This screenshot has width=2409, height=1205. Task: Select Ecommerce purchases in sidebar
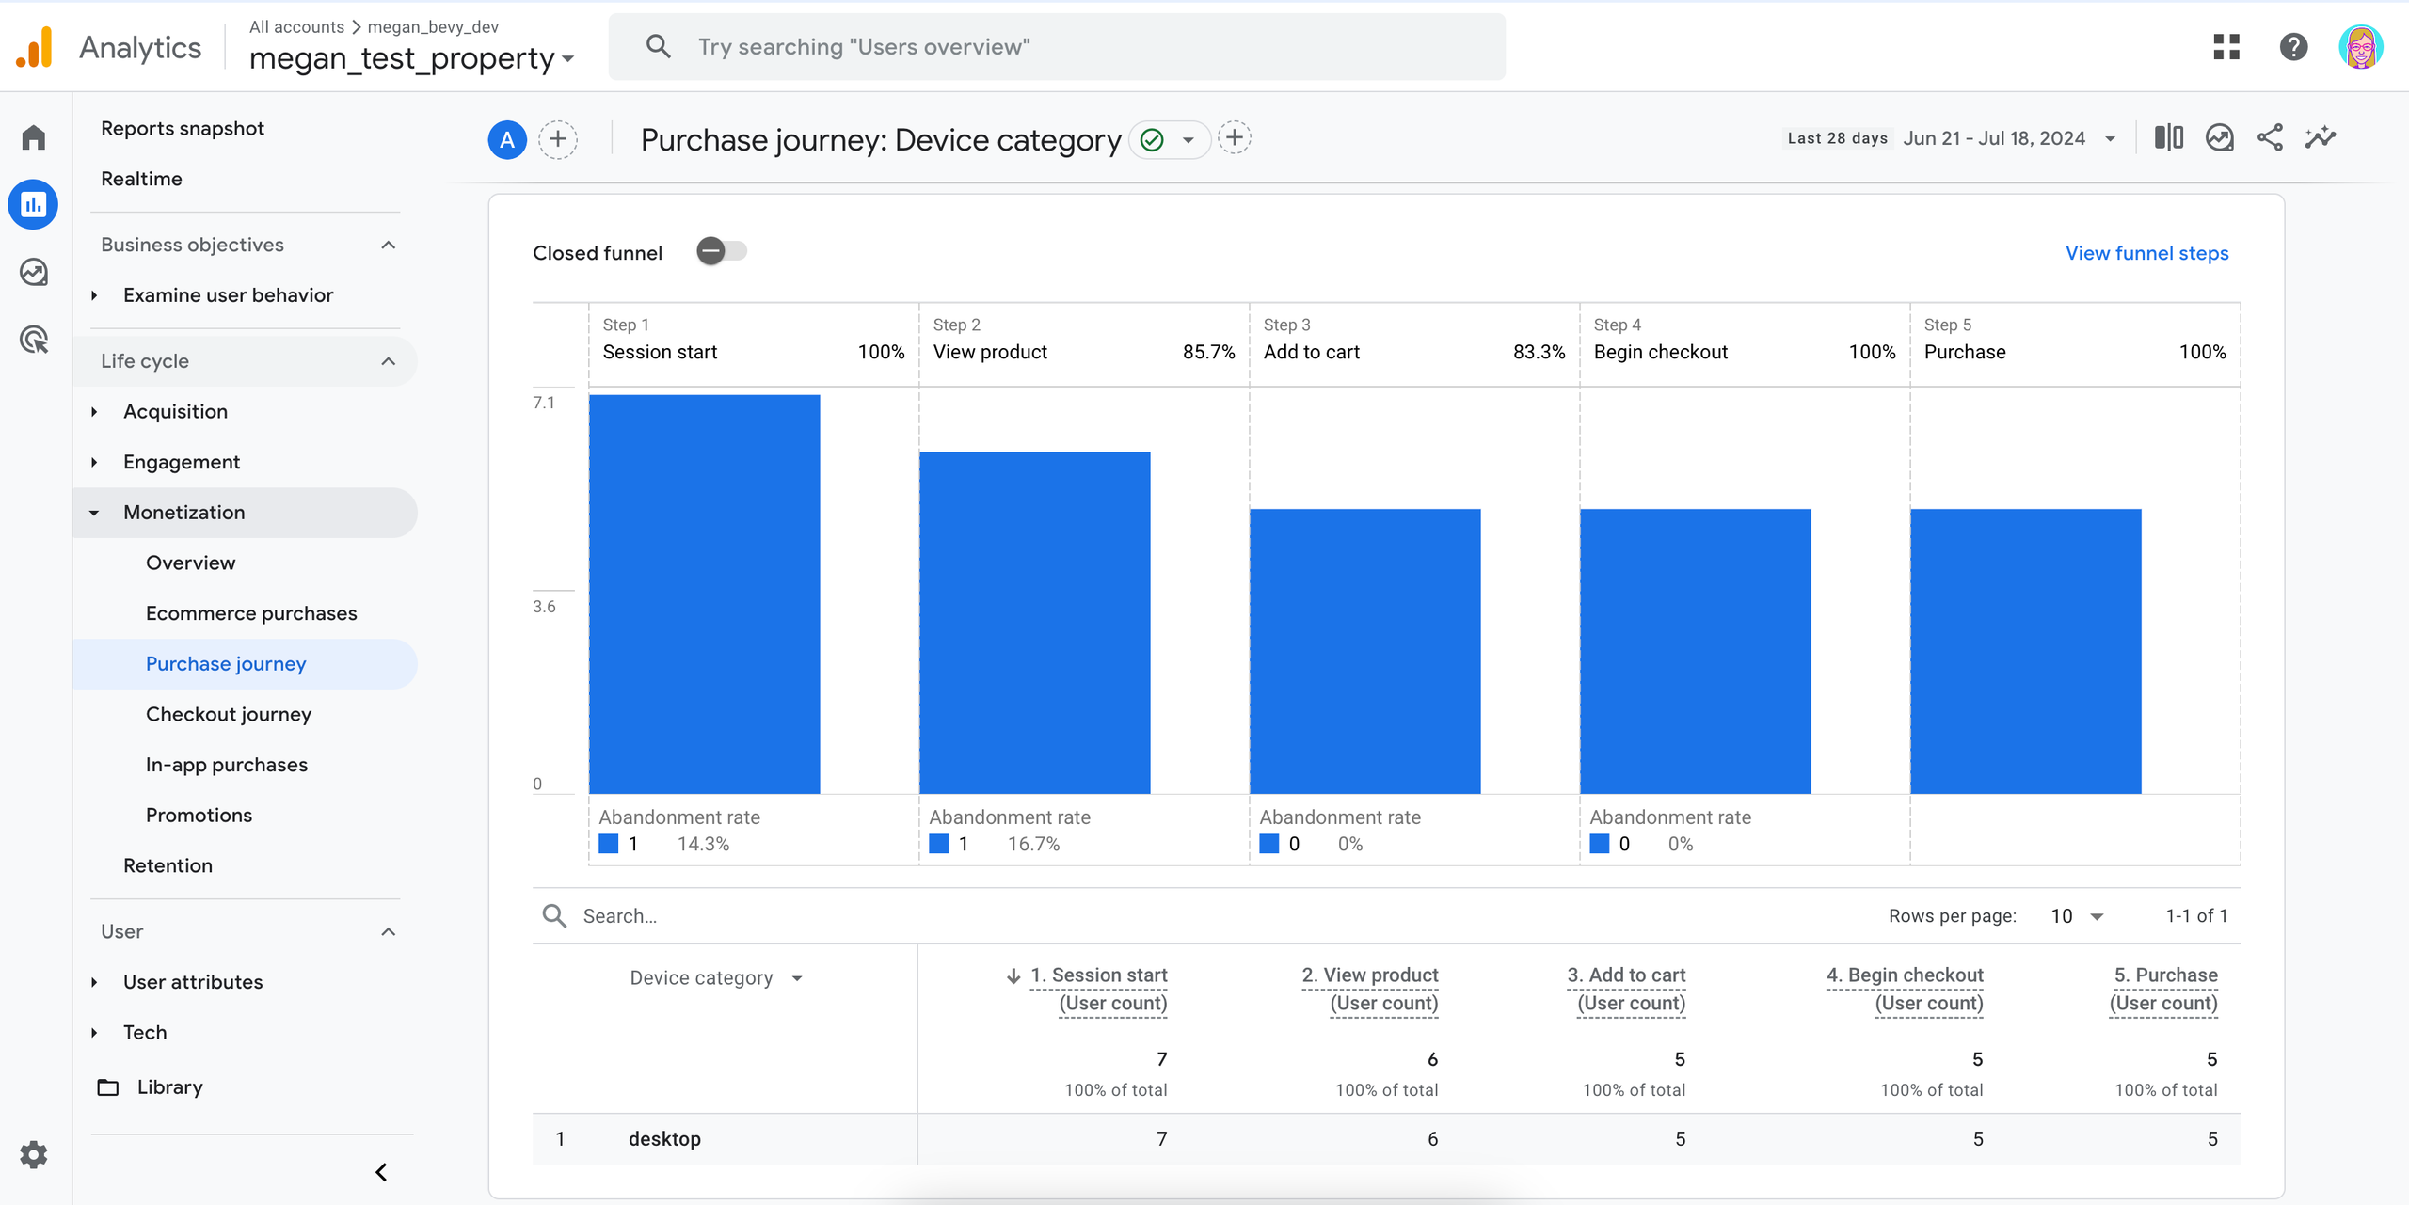click(x=251, y=613)
